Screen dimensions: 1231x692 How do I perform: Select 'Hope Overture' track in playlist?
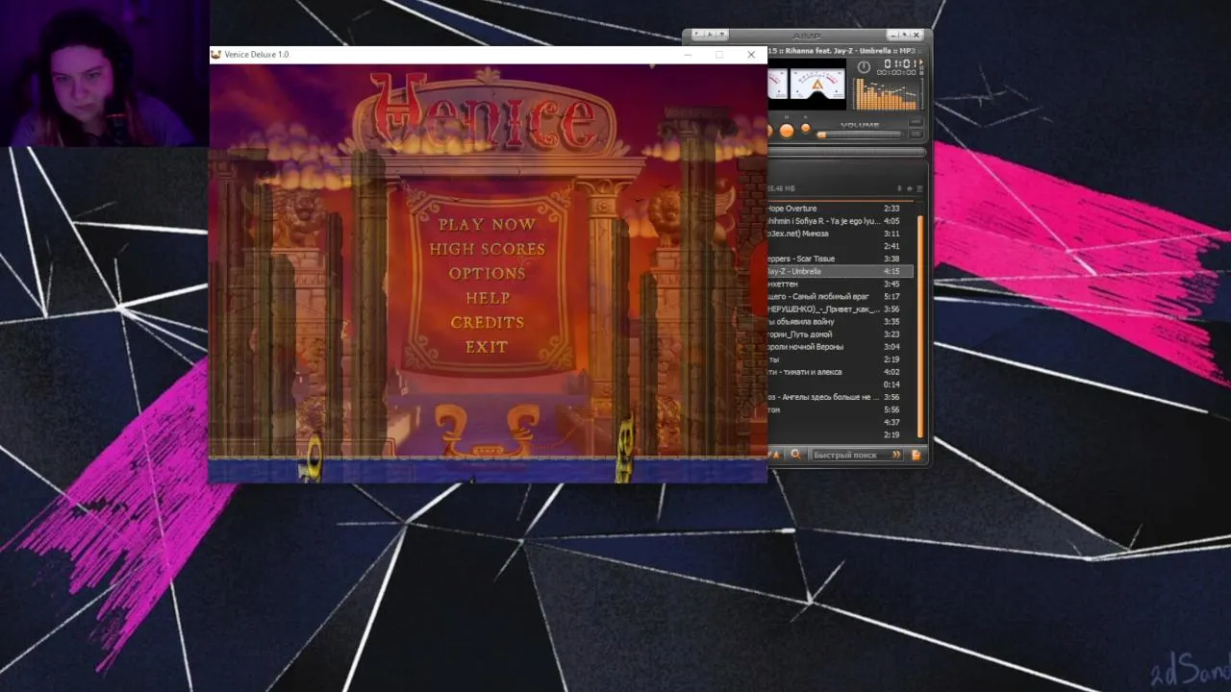click(x=841, y=209)
